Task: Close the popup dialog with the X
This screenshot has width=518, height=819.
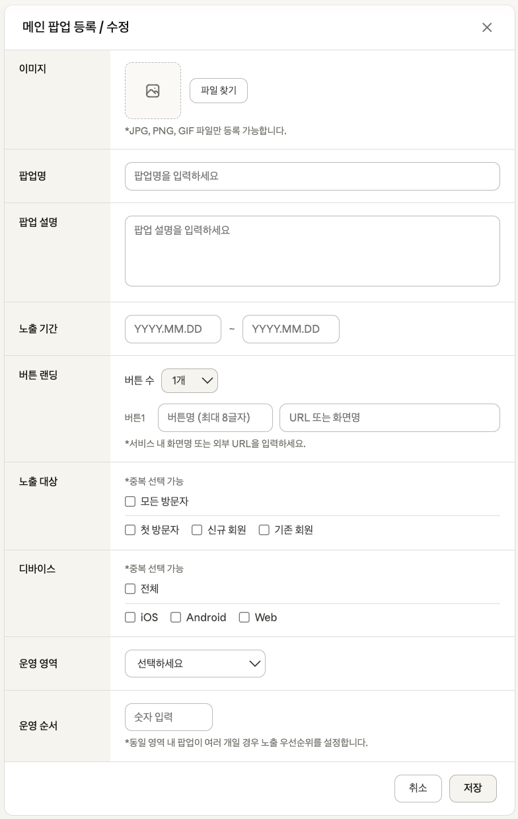Action: point(487,27)
